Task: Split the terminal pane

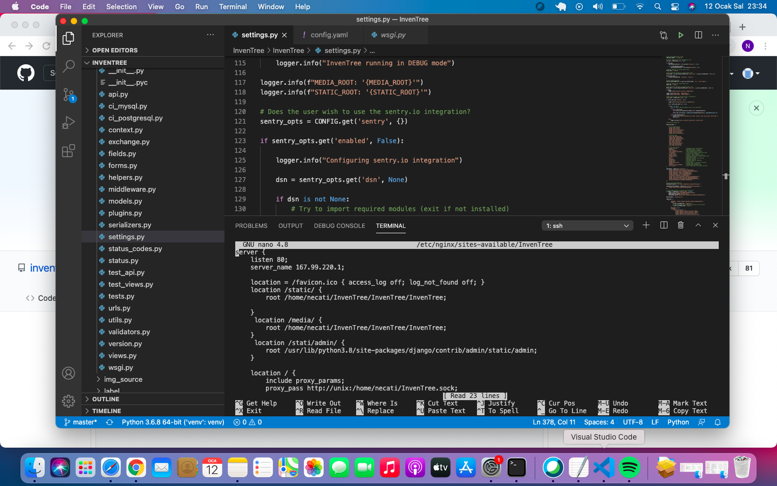Action: pos(663,225)
